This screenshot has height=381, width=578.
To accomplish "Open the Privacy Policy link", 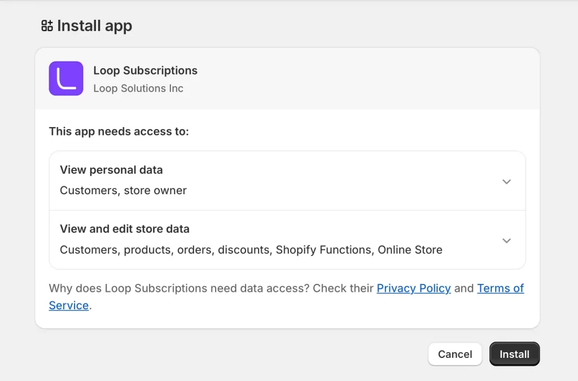I will 413,288.
